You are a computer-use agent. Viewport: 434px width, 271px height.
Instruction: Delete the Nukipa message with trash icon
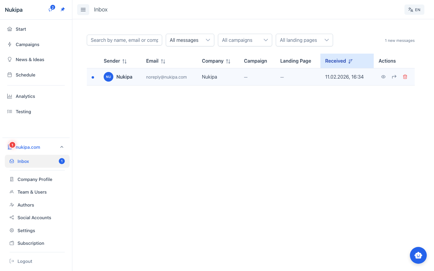point(405,77)
